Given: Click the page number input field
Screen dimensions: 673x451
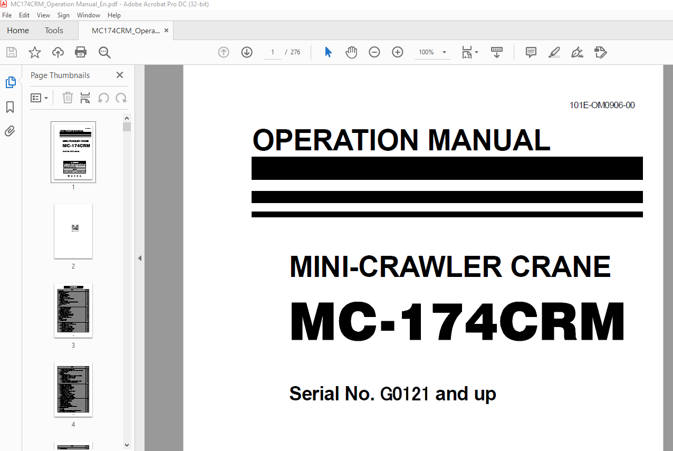Looking at the screenshot, I should tap(273, 52).
